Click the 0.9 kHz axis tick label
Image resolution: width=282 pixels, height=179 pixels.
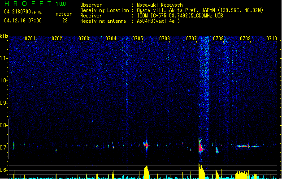pos(4,103)
